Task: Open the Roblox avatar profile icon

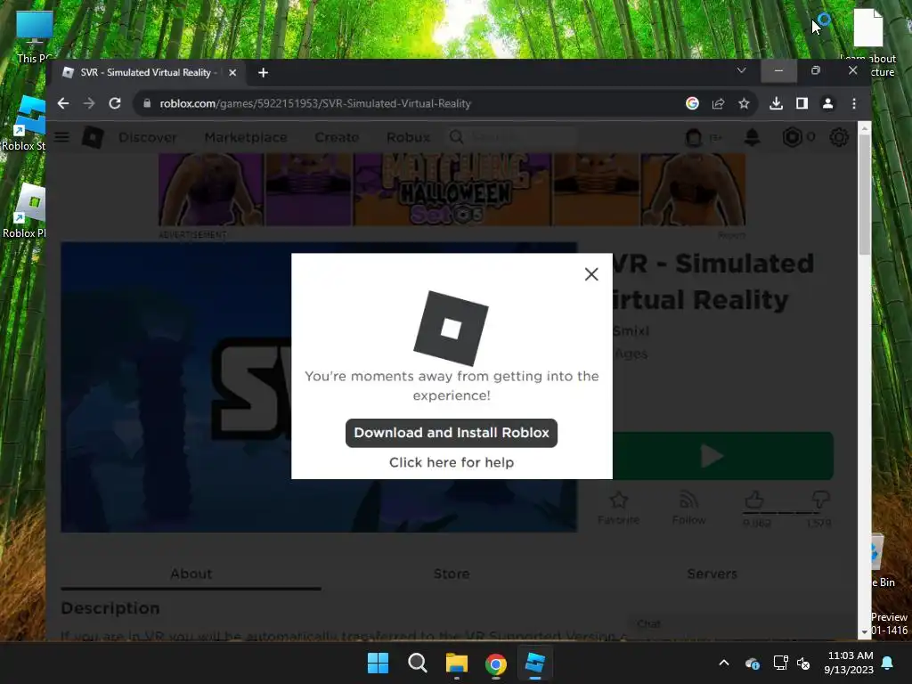Action: tap(694, 138)
